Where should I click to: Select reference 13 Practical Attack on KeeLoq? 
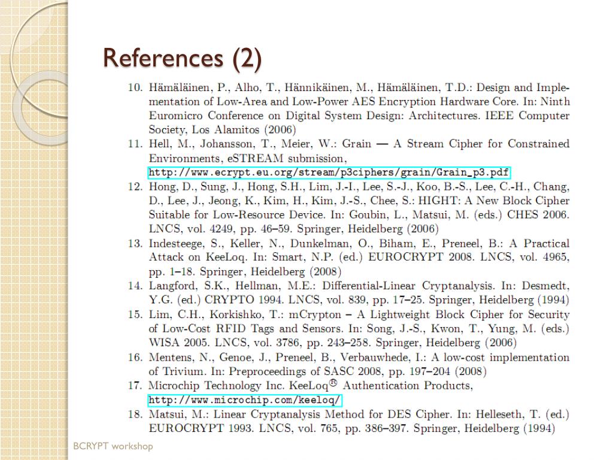tap(349, 258)
